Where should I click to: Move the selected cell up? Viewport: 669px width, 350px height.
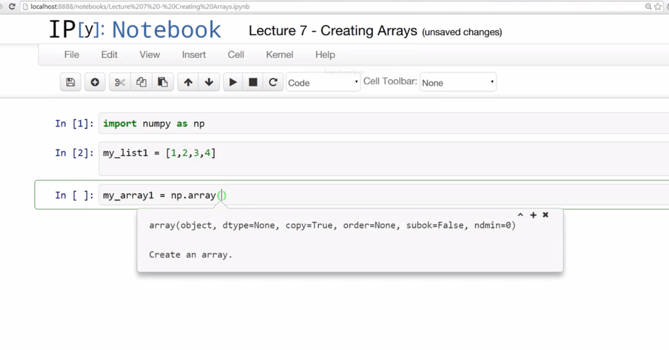pos(187,82)
